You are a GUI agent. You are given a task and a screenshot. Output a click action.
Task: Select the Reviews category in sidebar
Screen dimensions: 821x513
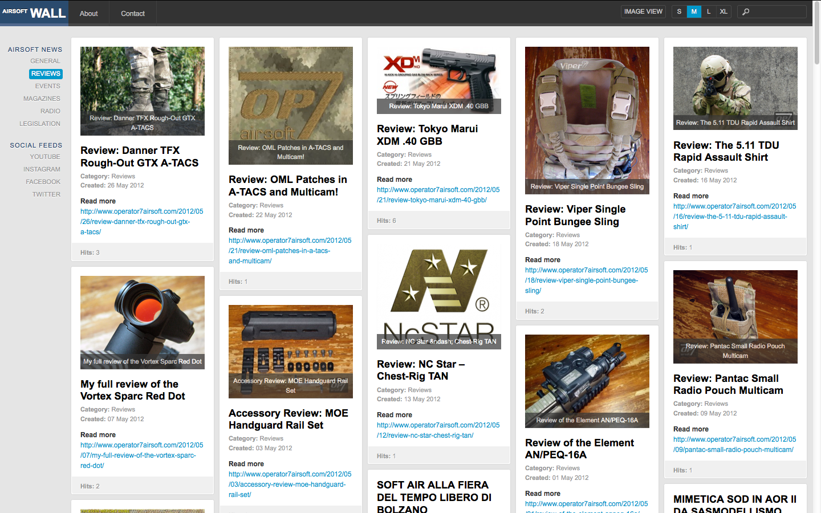[x=46, y=74]
